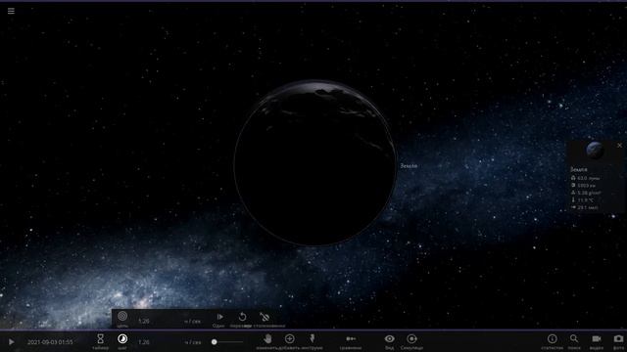Click the restart circular arrow icon
Viewport: 627px width, 352px height.
pyautogui.click(x=242, y=317)
